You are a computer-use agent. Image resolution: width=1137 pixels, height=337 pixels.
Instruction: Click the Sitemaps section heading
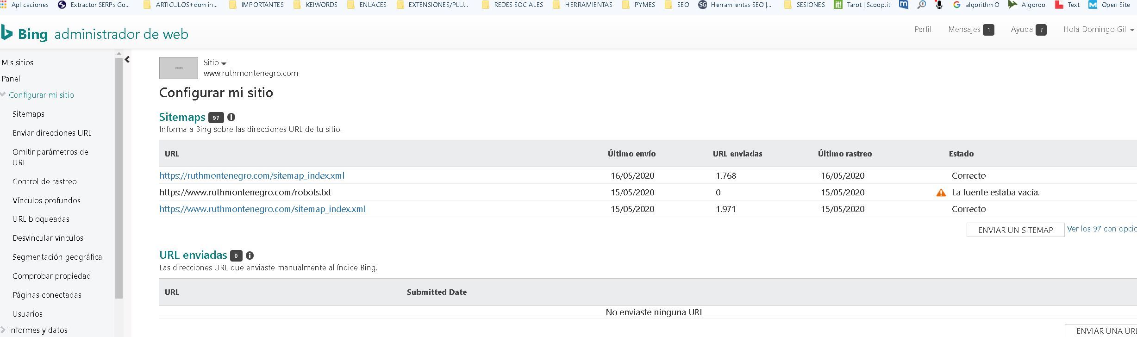(x=182, y=117)
